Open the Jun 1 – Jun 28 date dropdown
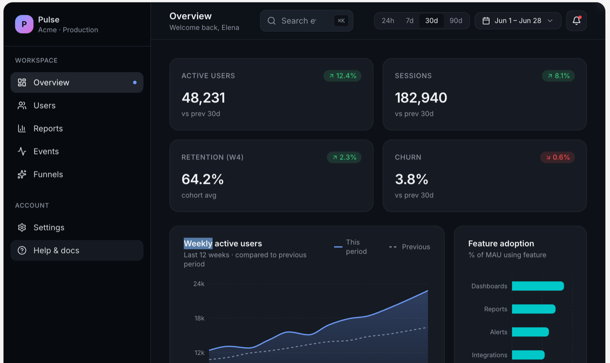The width and height of the screenshot is (610, 363). point(518,21)
